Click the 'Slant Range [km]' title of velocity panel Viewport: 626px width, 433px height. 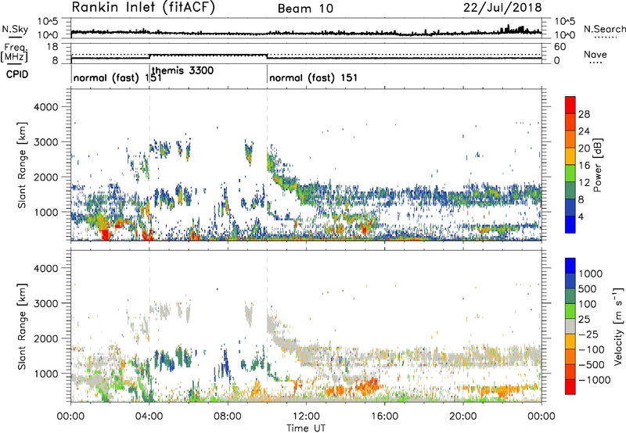coord(22,326)
